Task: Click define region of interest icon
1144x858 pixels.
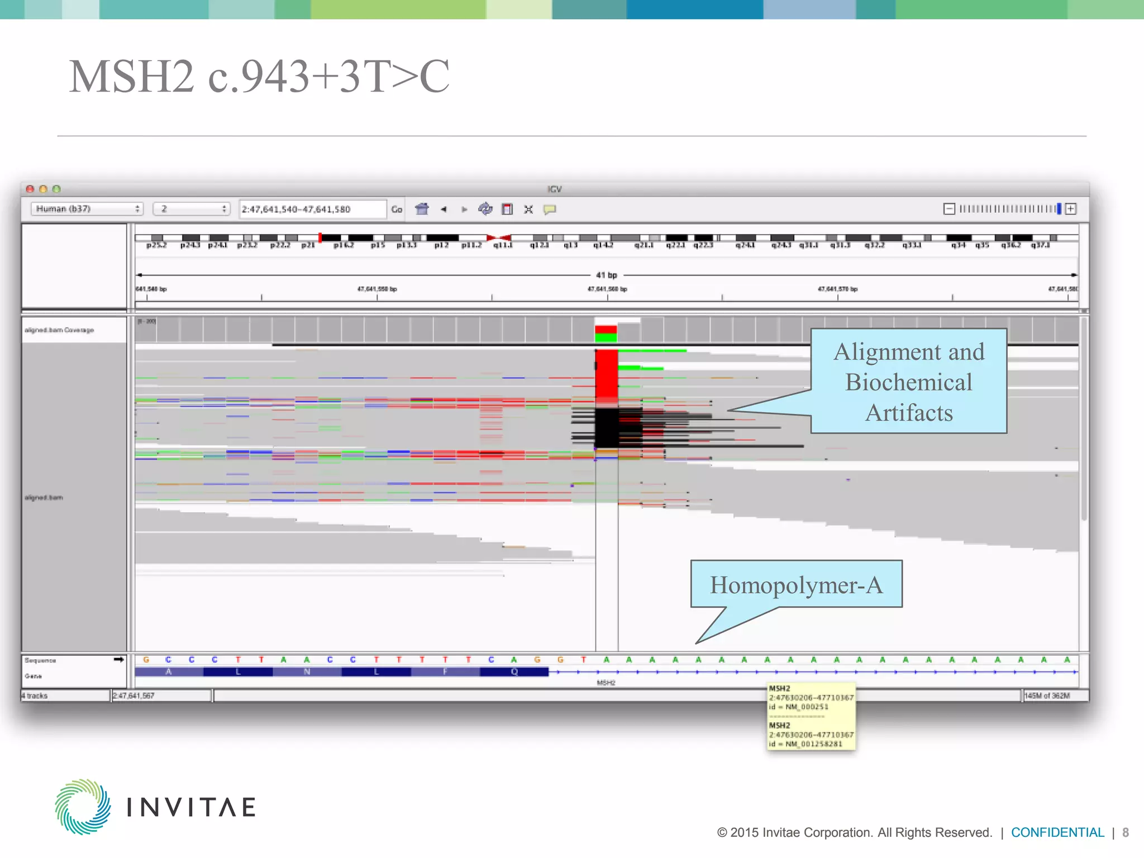Action: (x=507, y=209)
